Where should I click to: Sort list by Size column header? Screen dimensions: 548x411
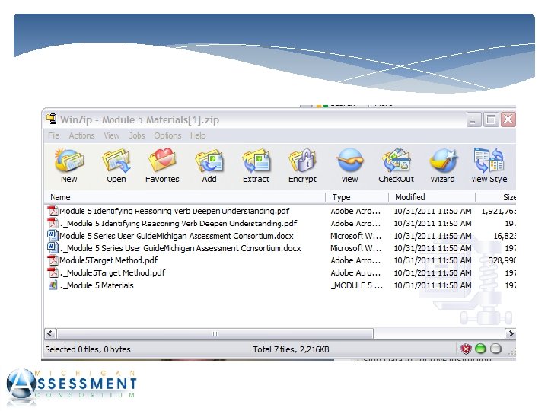[x=495, y=197]
